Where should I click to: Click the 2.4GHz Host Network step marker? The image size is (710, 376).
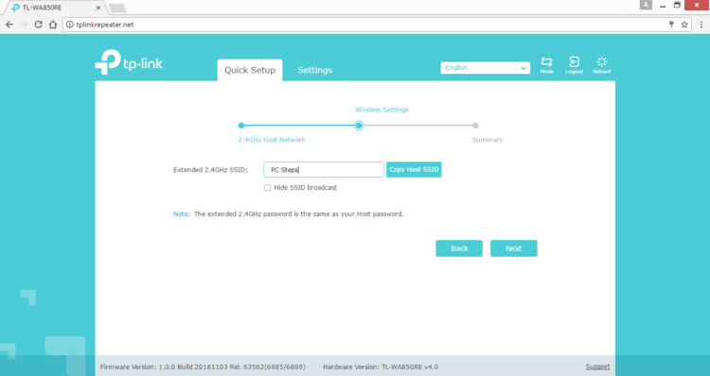click(241, 126)
